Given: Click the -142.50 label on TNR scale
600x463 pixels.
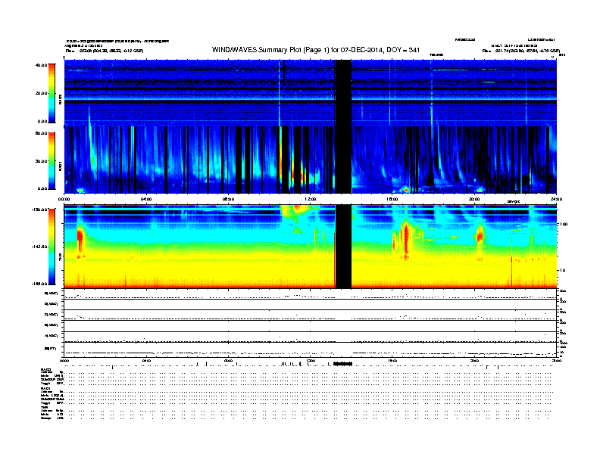Looking at the screenshot, I should click(x=39, y=247).
